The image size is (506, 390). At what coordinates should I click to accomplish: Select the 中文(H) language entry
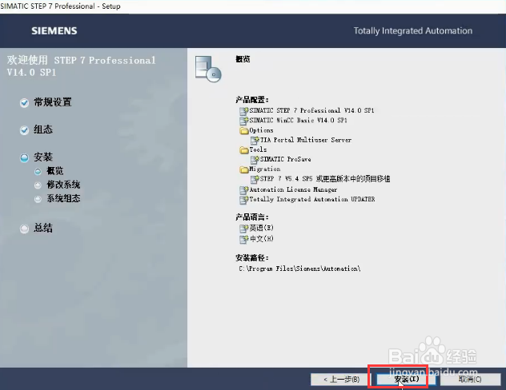click(x=261, y=239)
